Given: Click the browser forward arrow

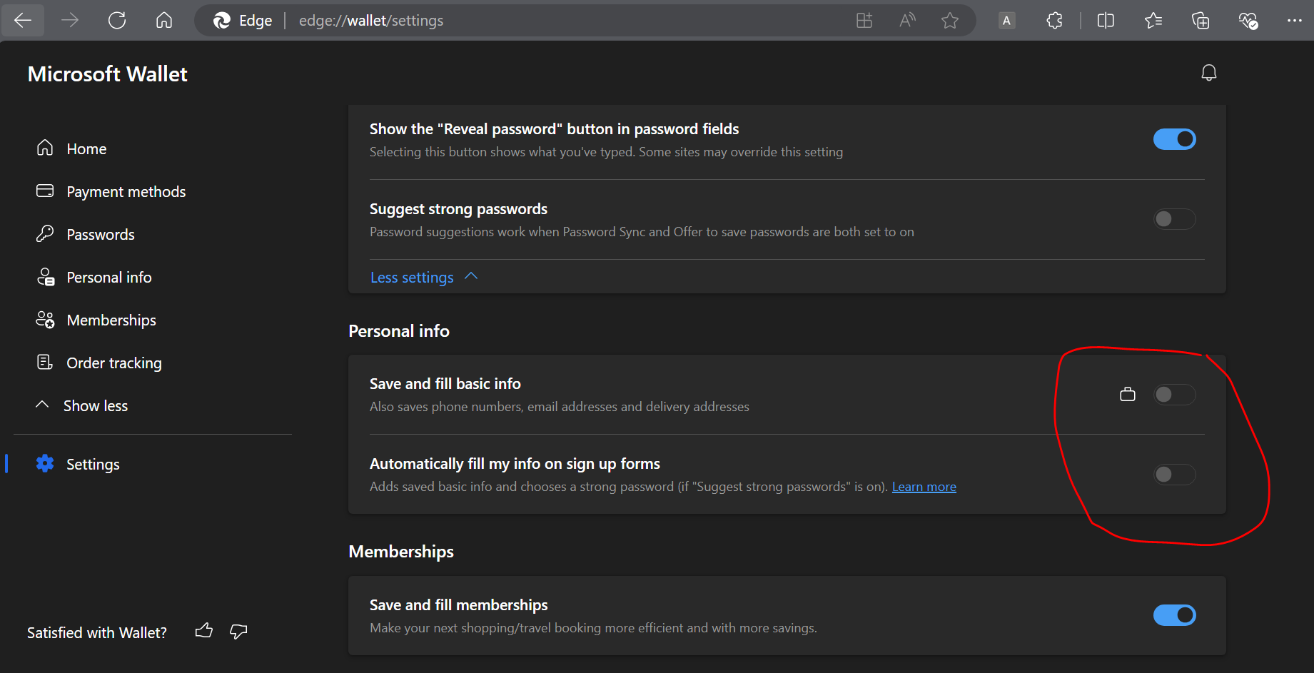Looking at the screenshot, I should point(70,21).
